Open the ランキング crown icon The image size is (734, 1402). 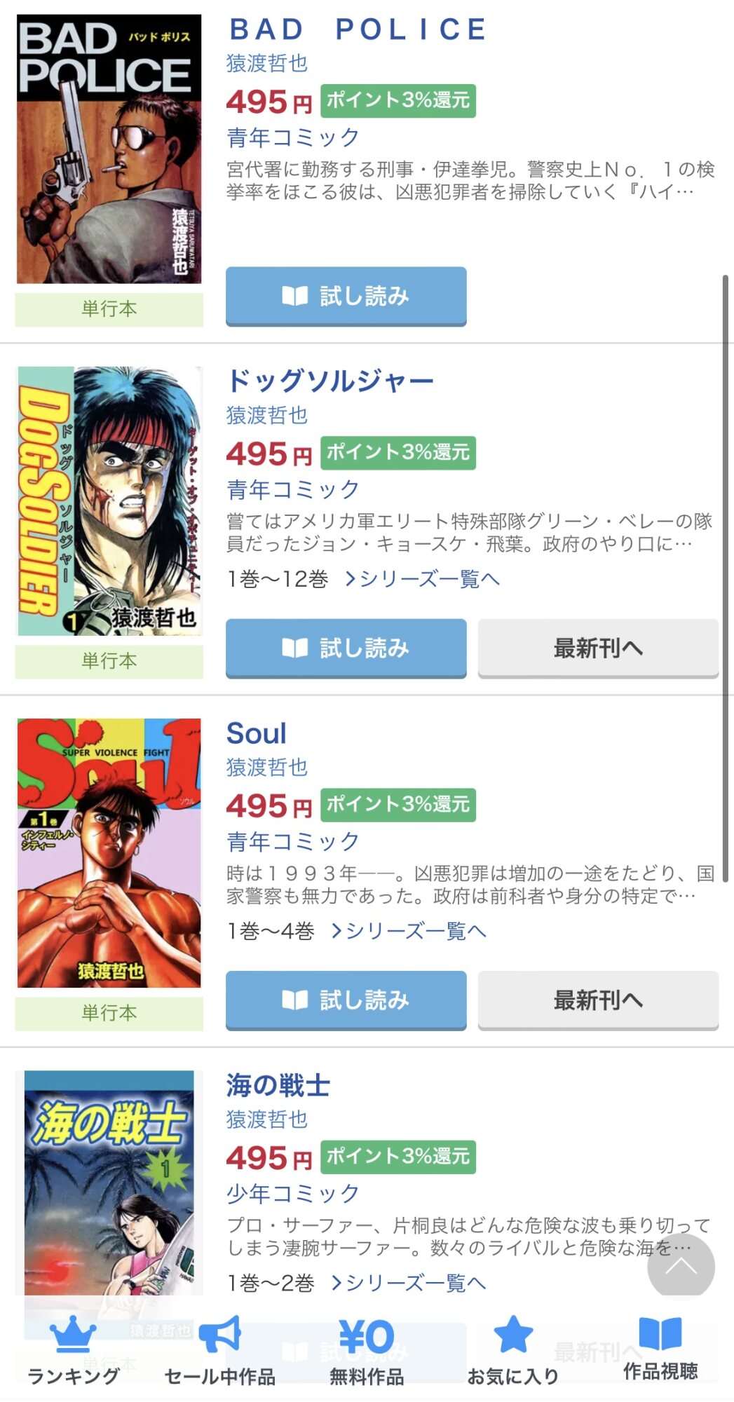pos(73,1335)
